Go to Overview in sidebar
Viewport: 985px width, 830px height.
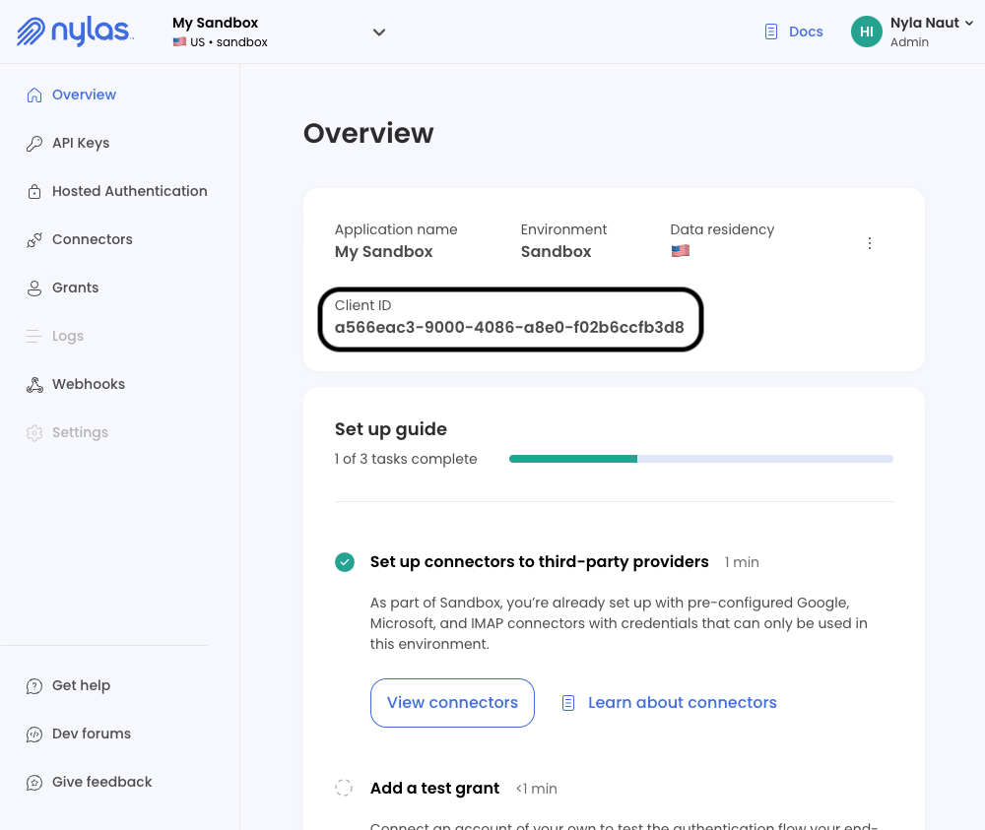coord(84,95)
